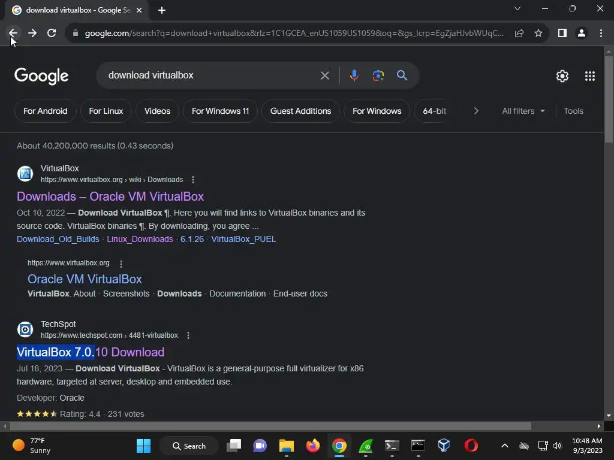Show more filter chips with right chevron

coord(475,111)
